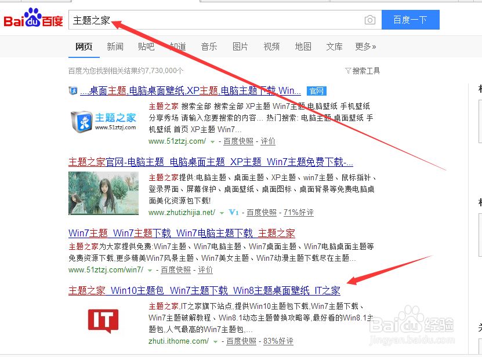This screenshot has height=357, width=482.
Task: Open 百度快照 for zhuti.ithome.com result
Action: point(241,341)
